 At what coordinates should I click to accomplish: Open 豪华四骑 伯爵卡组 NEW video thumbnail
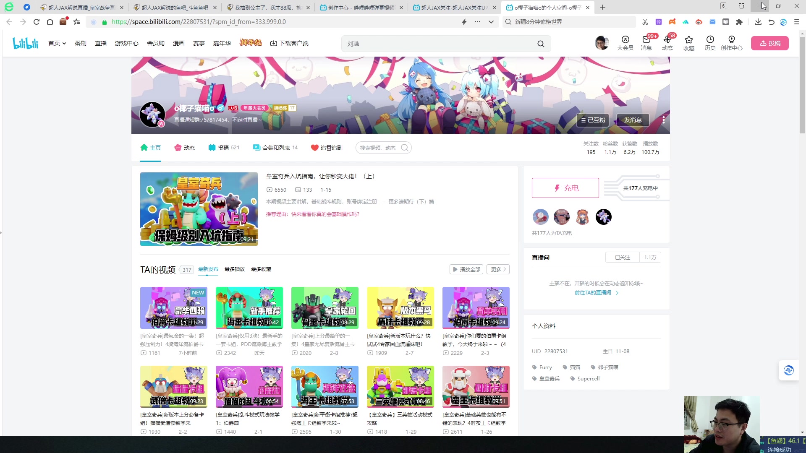click(174, 307)
